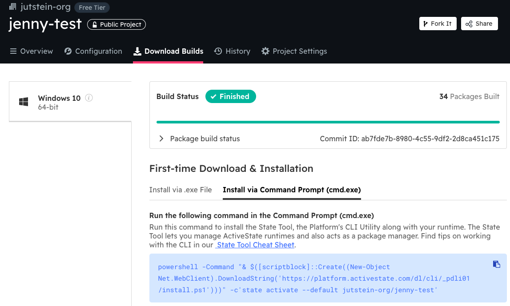This screenshot has height=306, width=510.
Task: Click the Windows logo icon in the platform panel
Action: (x=24, y=102)
